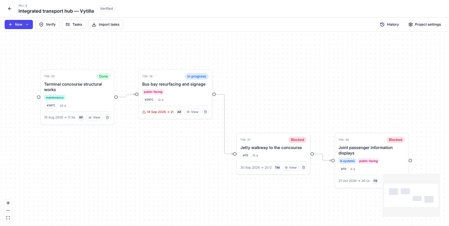Click the AR assignee avatar on TSK-36
Image resolution: width=449 pixels, height=226 pixels.
pos(179,112)
